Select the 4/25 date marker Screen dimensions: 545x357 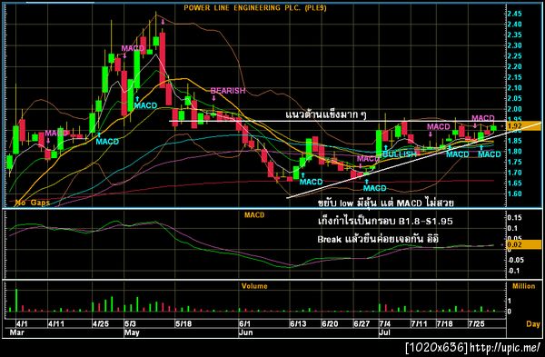coord(101,324)
